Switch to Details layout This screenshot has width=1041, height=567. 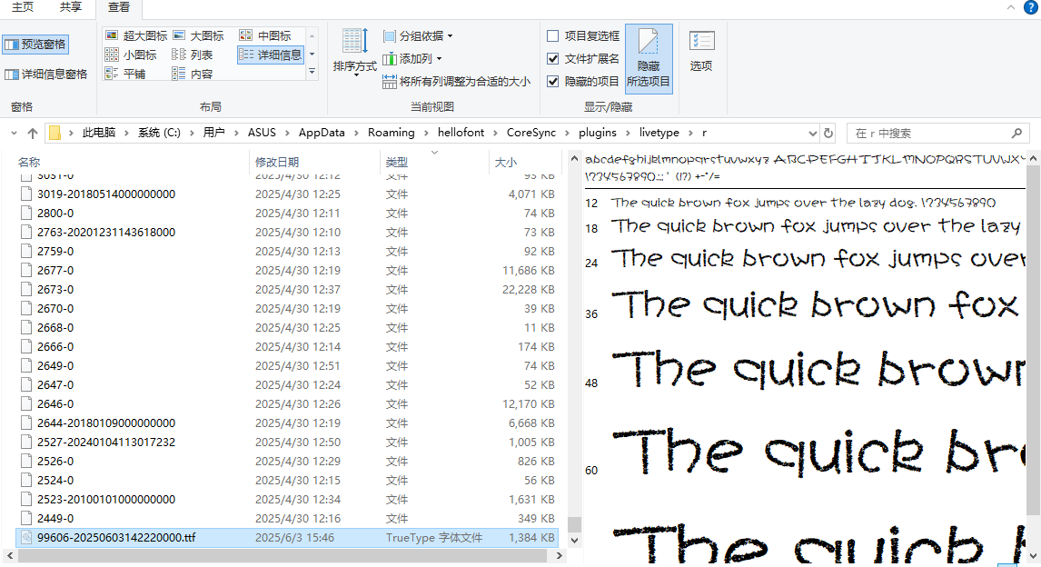tap(270, 55)
